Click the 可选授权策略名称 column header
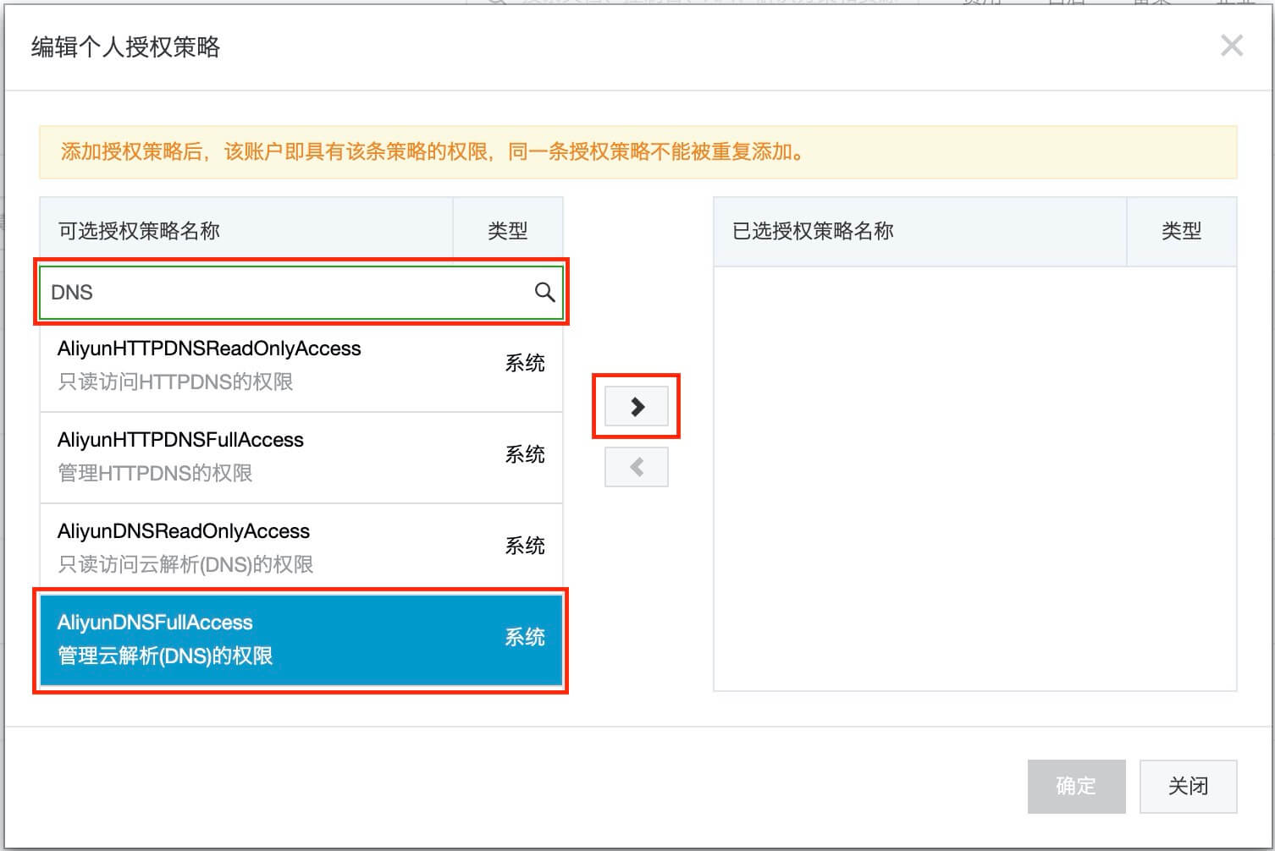Viewport: 1275px width, 851px height. [x=246, y=231]
